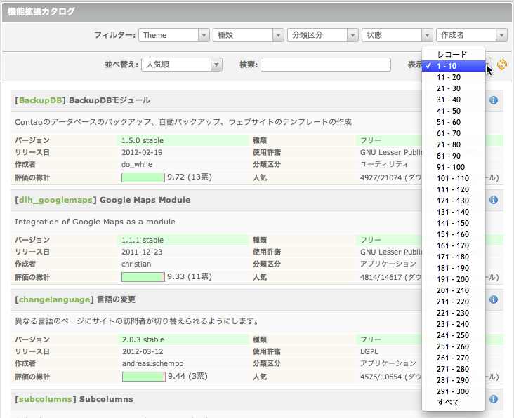
Task: Click info icon for BackupDB extension
Action: click(494, 101)
